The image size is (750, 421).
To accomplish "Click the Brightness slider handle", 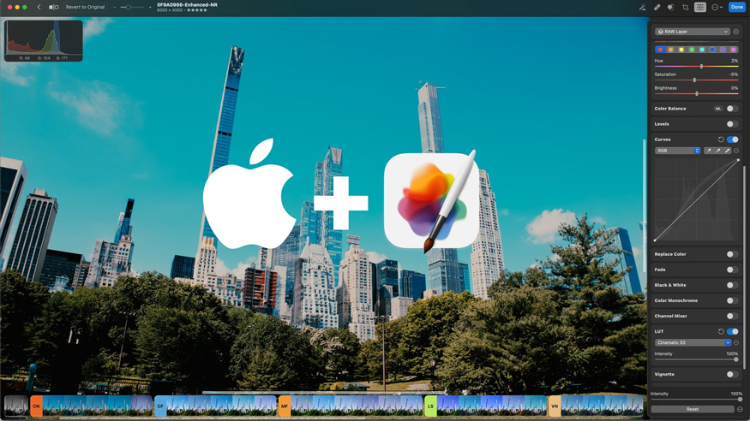I will click(696, 93).
